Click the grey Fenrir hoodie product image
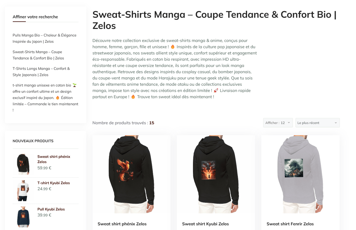 tap(301, 174)
